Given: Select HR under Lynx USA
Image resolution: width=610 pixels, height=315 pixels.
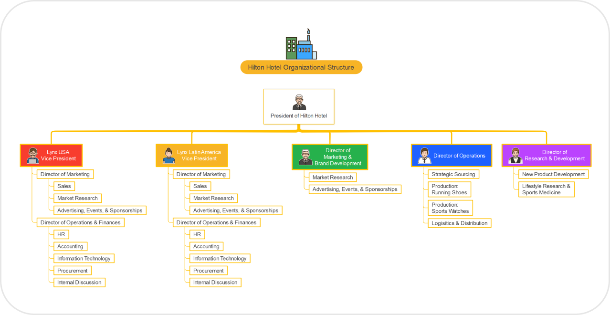Looking at the screenshot, I should tap(61, 234).
